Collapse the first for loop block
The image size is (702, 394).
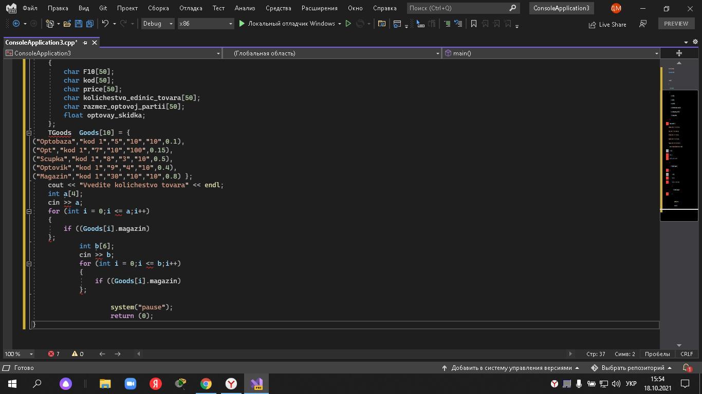29,211
